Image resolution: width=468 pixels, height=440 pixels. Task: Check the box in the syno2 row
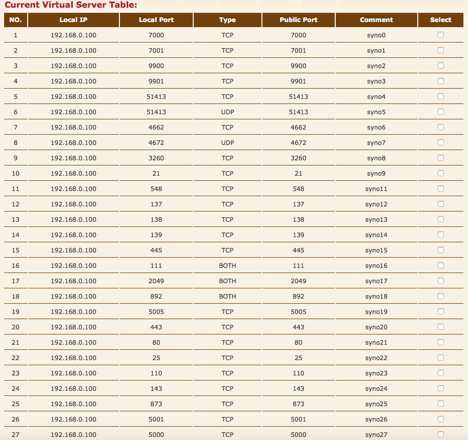(440, 66)
